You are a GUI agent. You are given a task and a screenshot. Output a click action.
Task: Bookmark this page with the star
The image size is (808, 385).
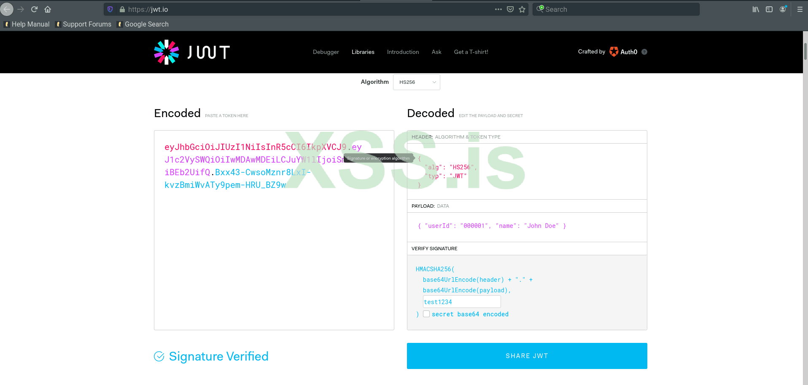pos(522,9)
